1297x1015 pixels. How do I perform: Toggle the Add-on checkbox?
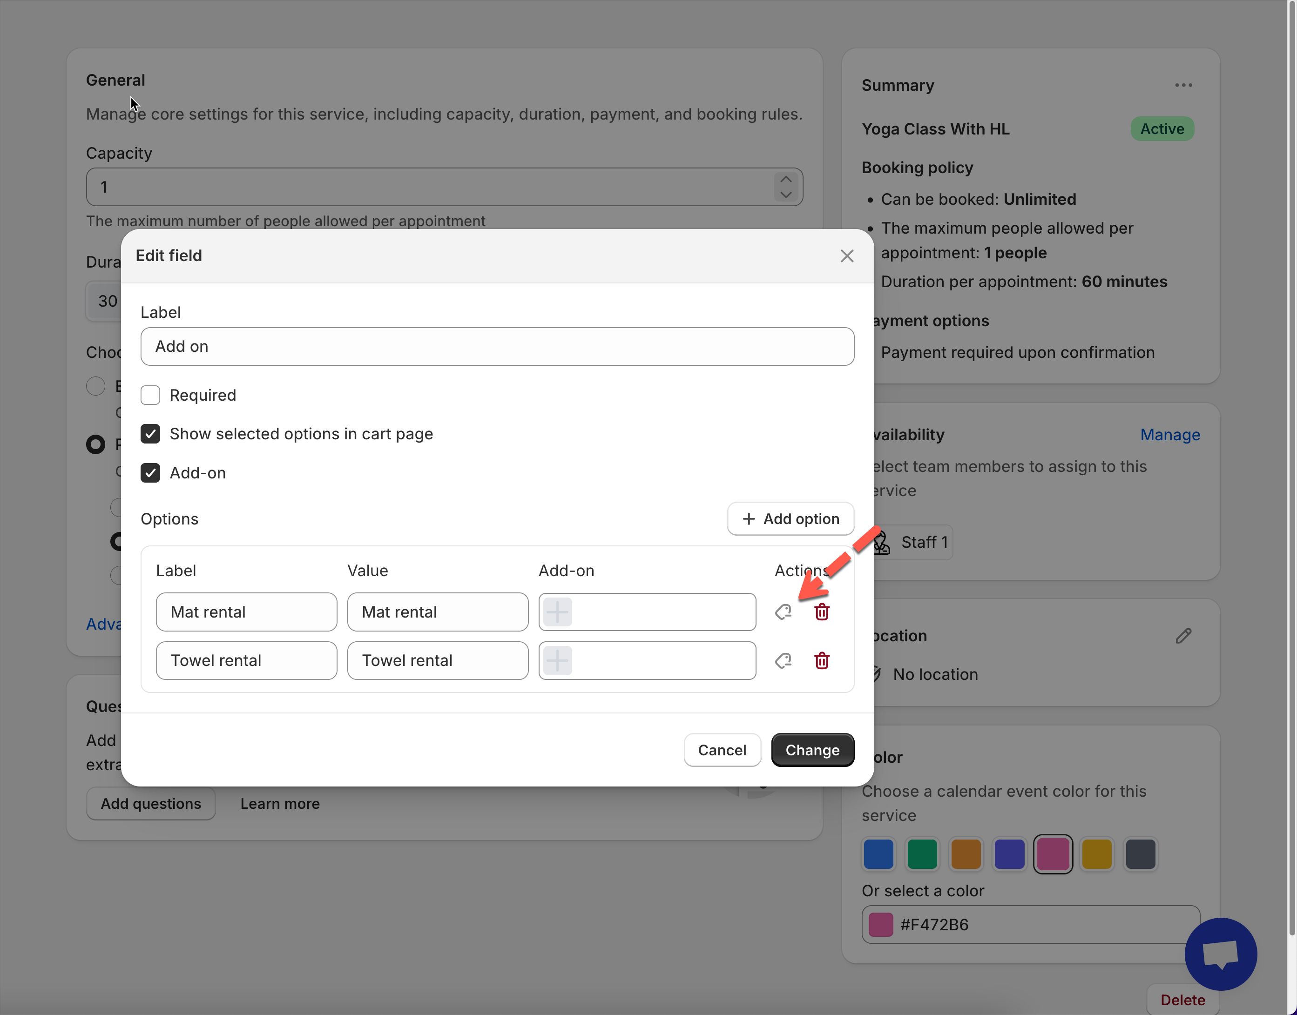pos(150,473)
